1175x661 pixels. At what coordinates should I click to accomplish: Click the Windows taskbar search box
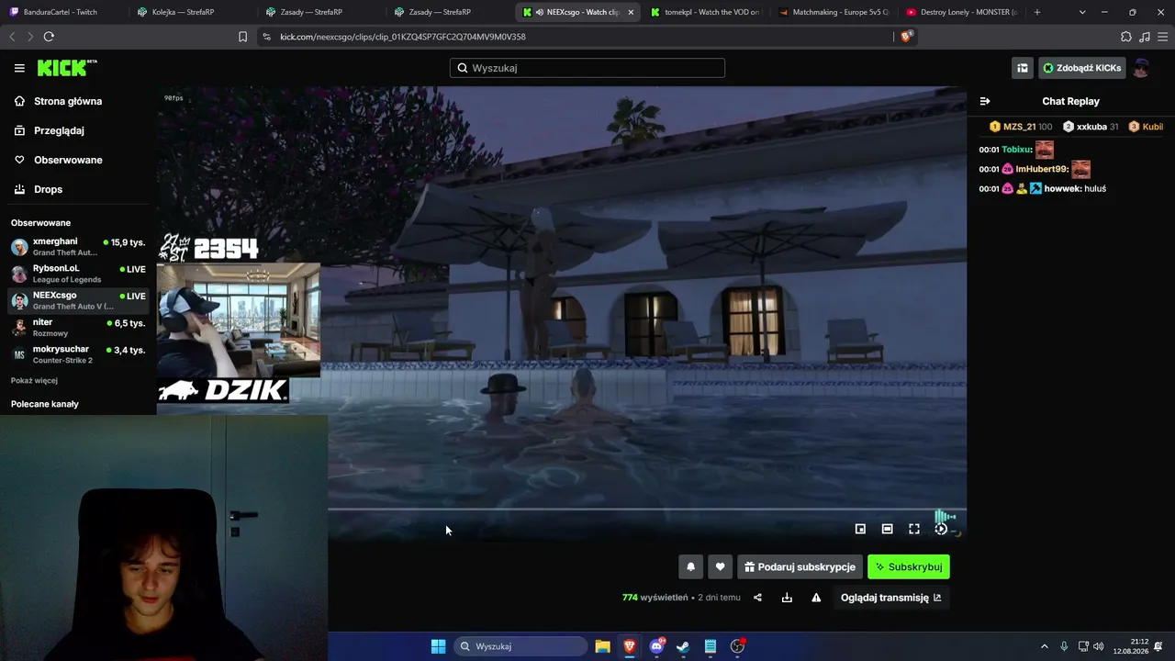pos(520,646)
